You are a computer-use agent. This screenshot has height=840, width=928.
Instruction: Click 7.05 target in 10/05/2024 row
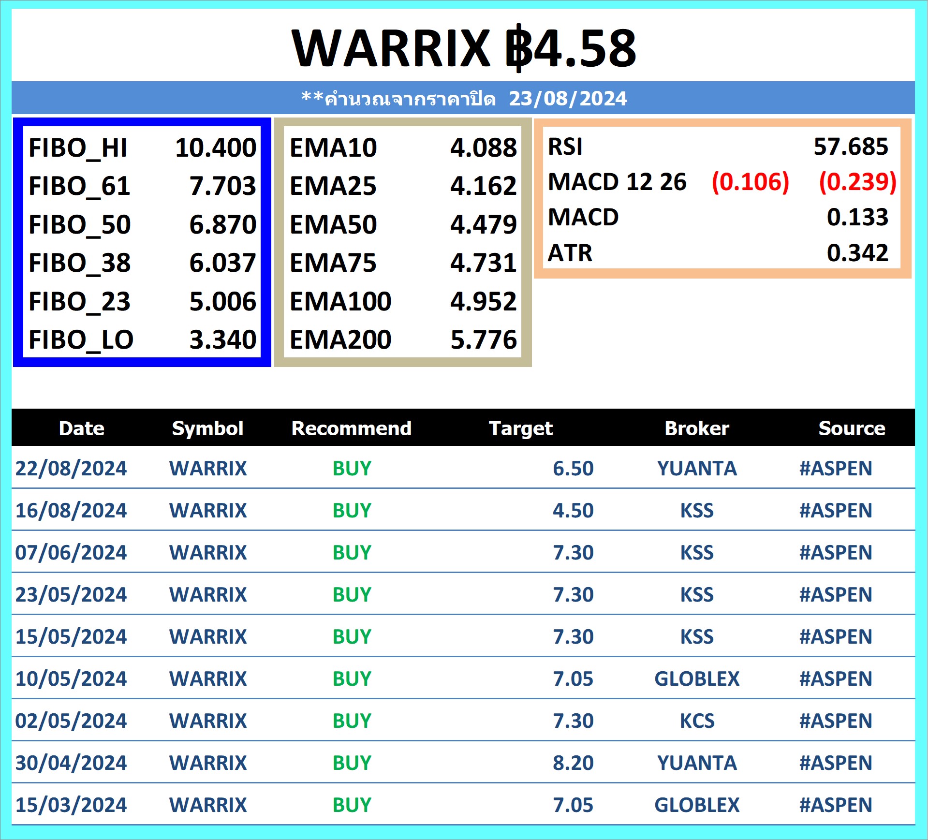point(573,679)
